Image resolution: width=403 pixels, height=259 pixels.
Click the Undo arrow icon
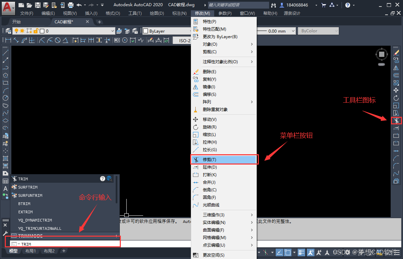[x=79, y=5]
